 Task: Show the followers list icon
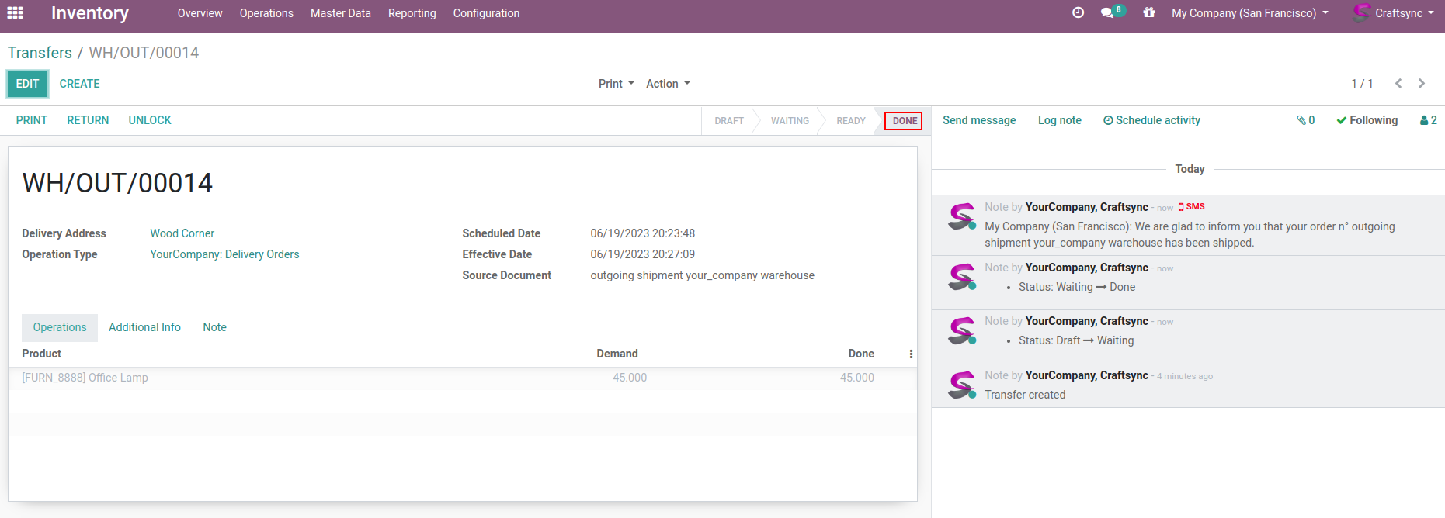pyautogui.click(x=1428, y=120)
